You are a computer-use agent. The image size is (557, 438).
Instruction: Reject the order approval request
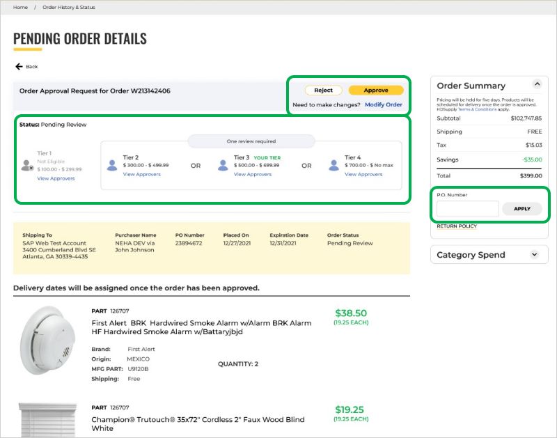[x=323, y=91]
